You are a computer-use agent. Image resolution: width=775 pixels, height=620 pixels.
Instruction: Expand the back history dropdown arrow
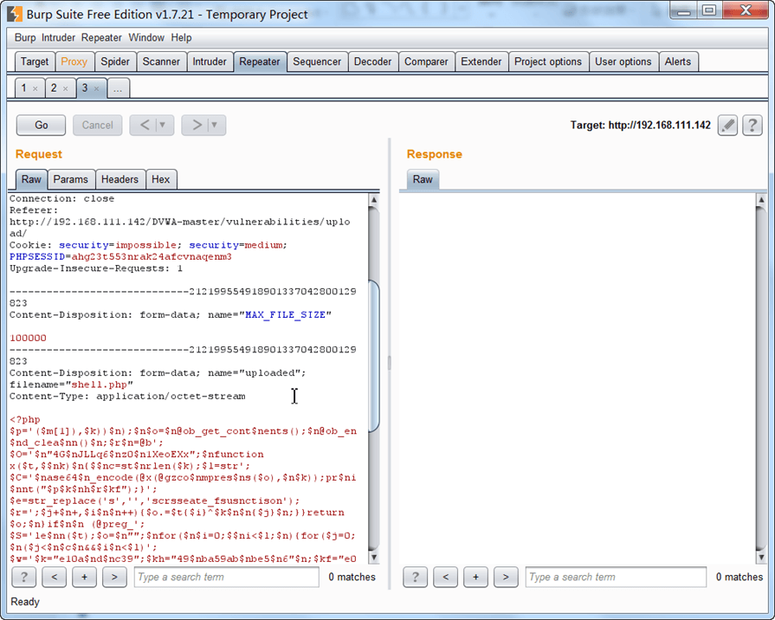tap(163, 125)
